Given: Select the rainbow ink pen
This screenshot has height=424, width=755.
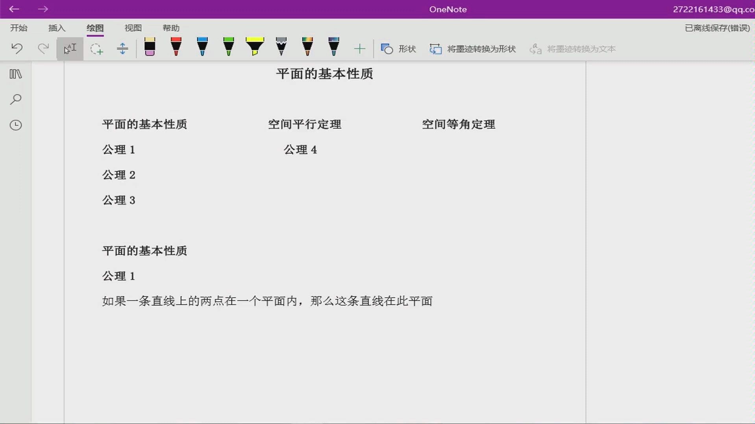Looking at the screenshot, I should coord(307,47).
